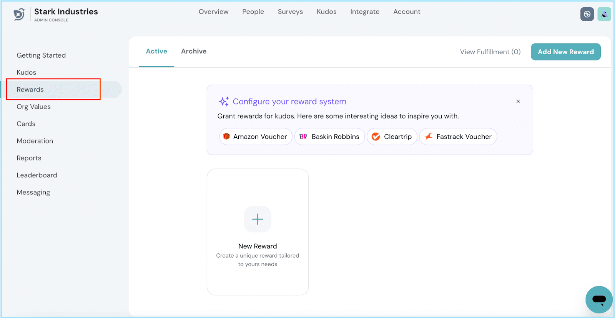Open the user profile avatar

(604, 14)
